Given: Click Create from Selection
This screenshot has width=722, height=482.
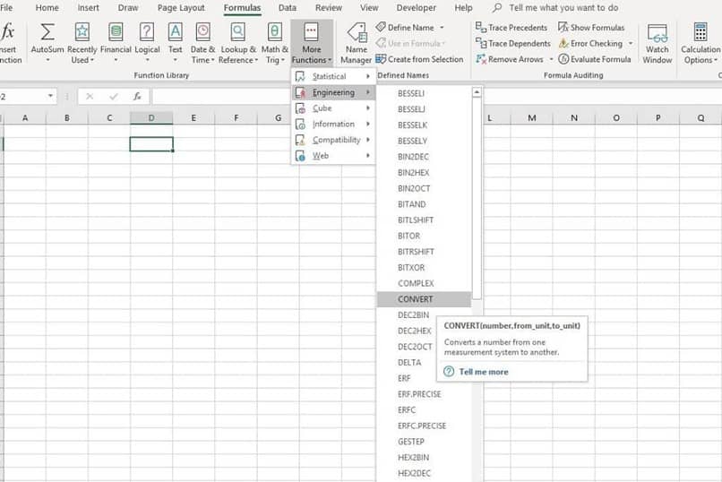Looking at the screenshot, I should click(x=419, y=59).
